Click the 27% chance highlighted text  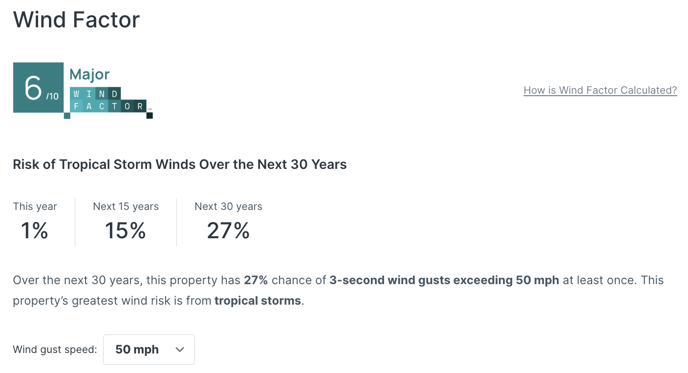(x=255, y=280)
